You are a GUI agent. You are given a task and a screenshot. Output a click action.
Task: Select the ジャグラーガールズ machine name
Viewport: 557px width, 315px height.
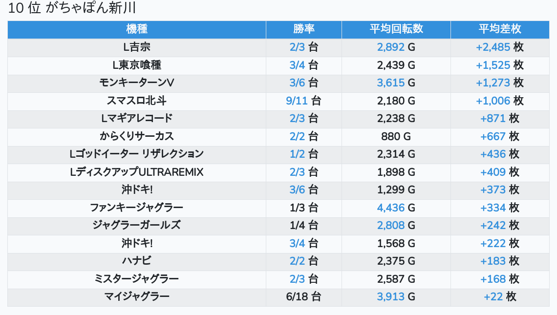(x=137, y=226)
